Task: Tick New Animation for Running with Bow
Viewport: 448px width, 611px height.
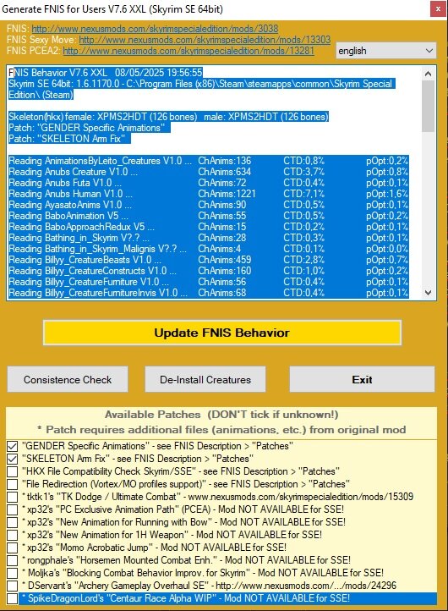Action: (13, 522)
